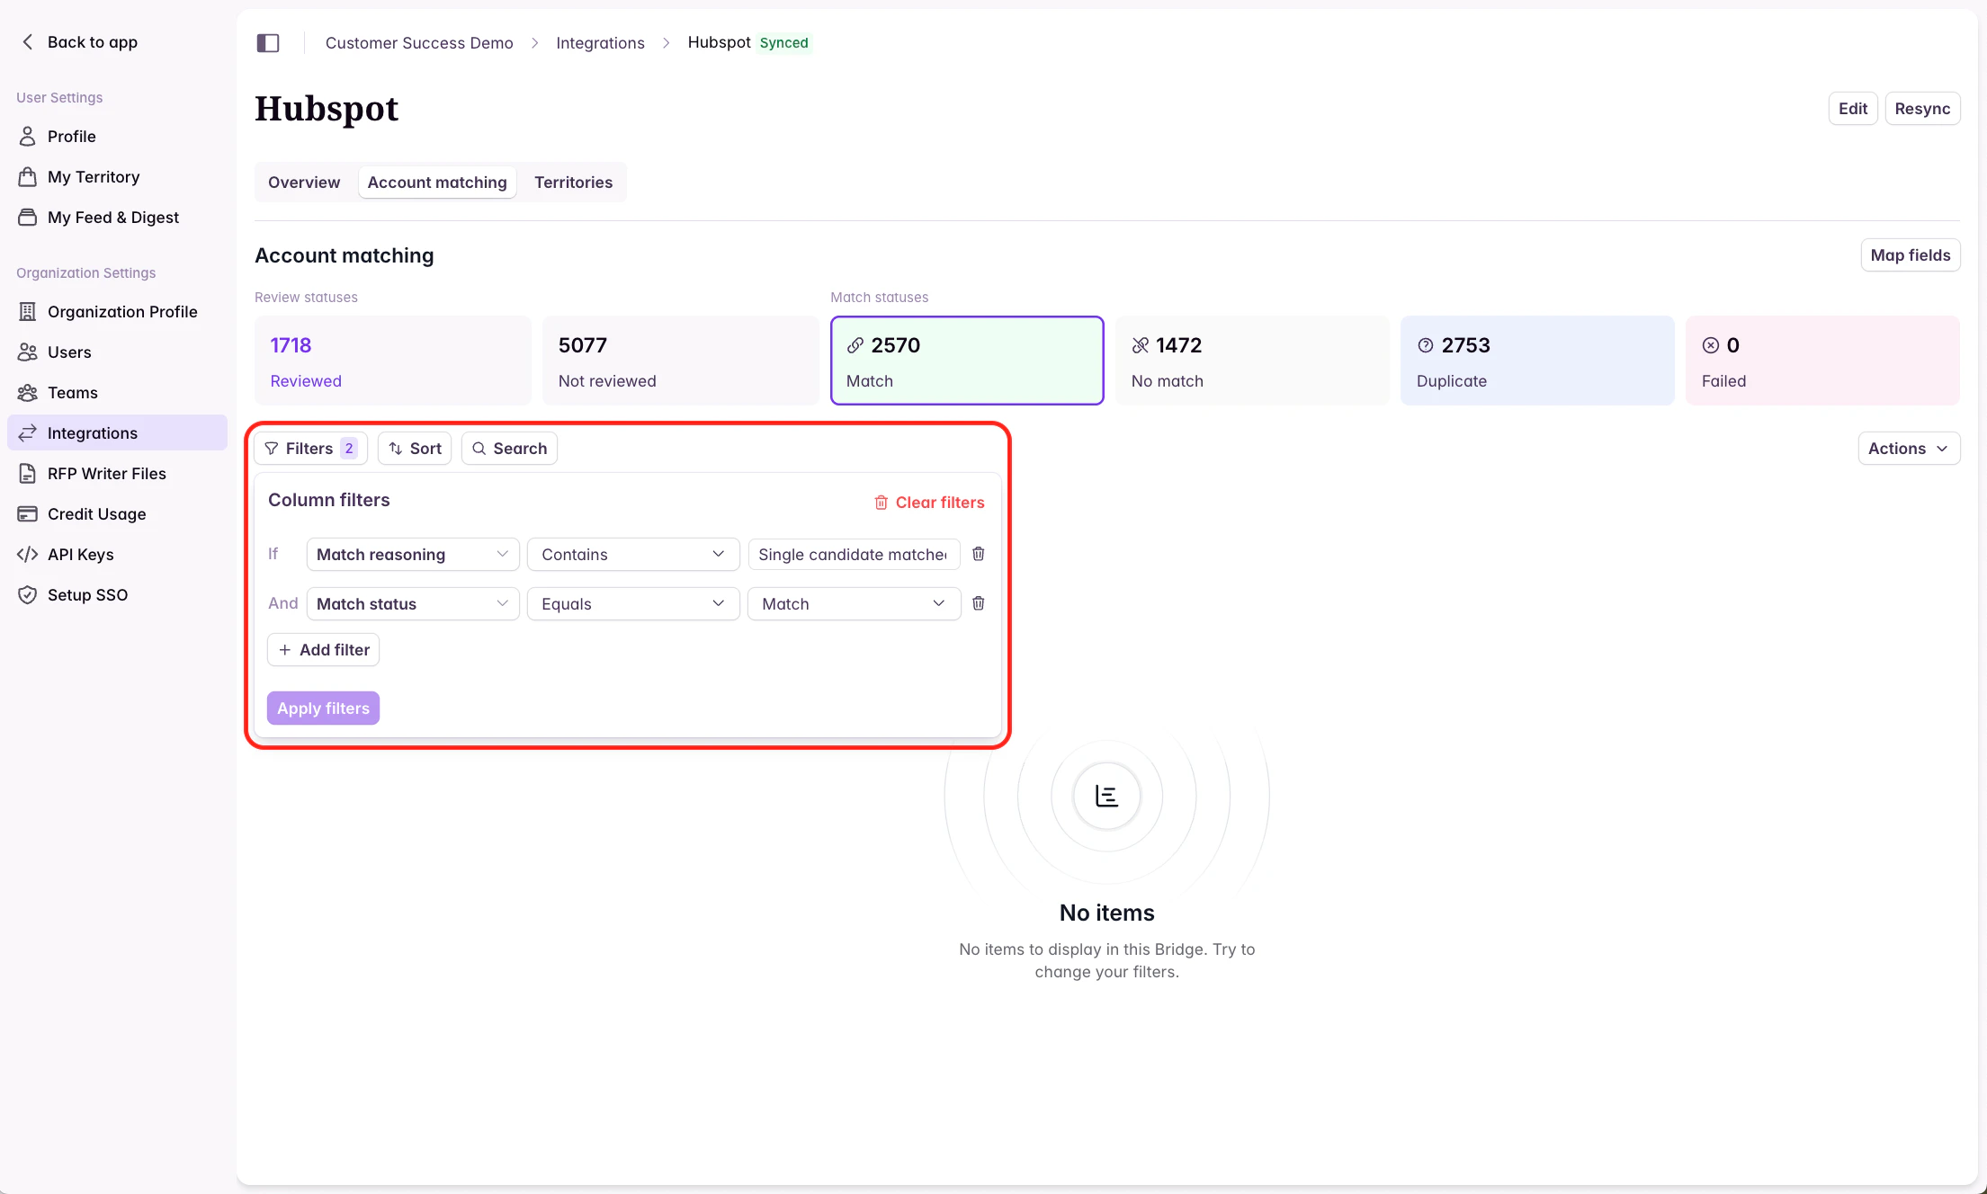Switch to the Overview tab
The height and width of the screenshot is (1194, 1987).
click(x=304, y=183)
